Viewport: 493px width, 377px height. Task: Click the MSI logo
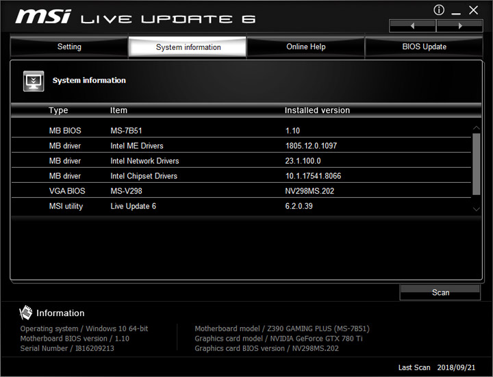[x=43, y=16]
